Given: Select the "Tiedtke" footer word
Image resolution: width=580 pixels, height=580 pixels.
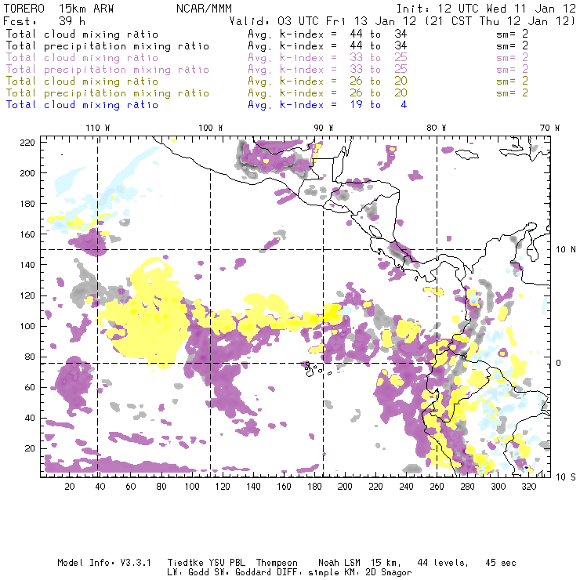Looking at the screenshot, I should 185,563.
